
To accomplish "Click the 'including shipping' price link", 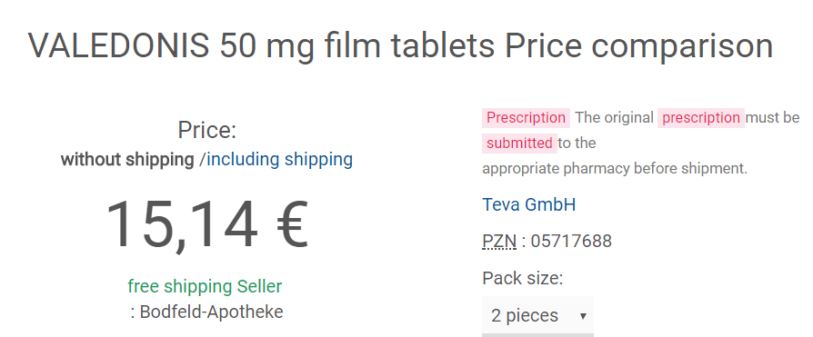I will click(x=280, y=160).
